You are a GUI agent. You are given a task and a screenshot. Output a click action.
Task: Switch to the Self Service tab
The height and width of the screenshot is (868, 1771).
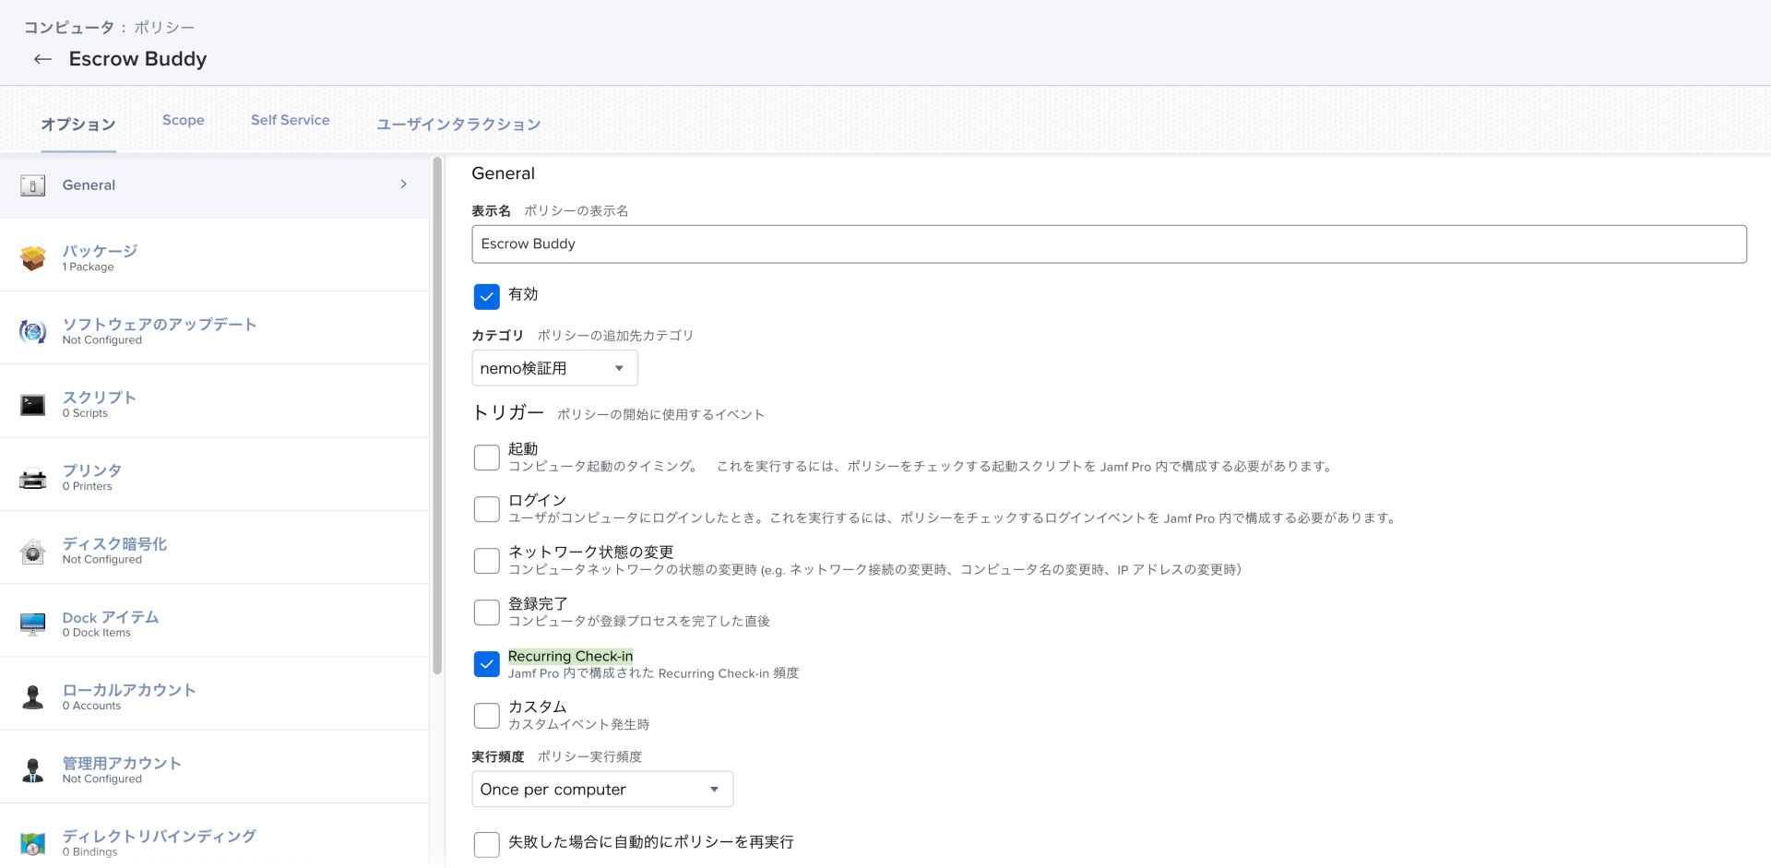(x=290, y=120)
